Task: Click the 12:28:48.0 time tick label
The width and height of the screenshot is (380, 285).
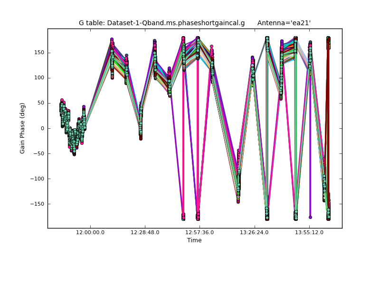Action: pos(145,232)
